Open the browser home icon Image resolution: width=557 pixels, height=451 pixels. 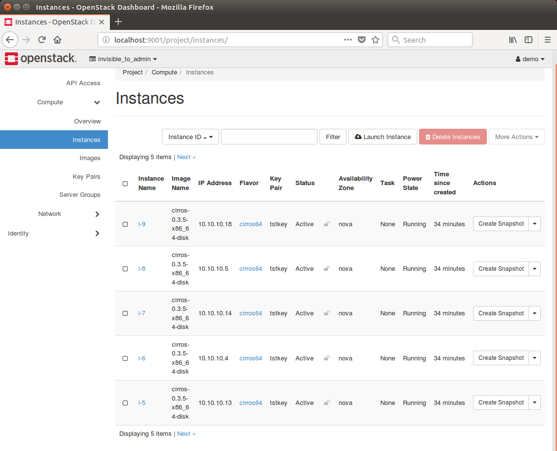coord(57,40)
